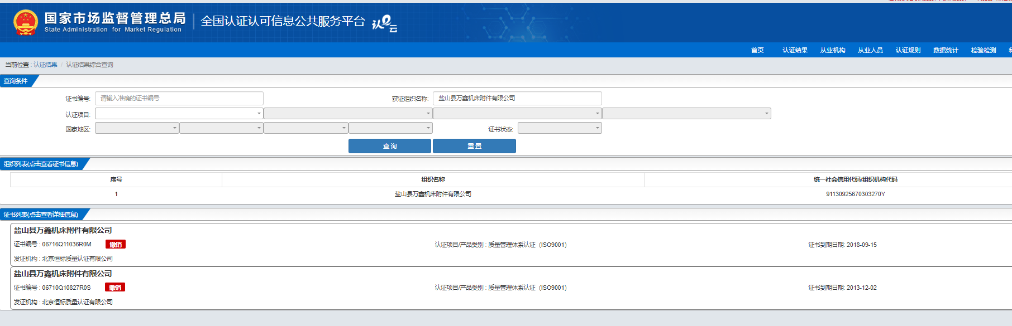Expand the third 国家地区 dropdown

point(306,128)
